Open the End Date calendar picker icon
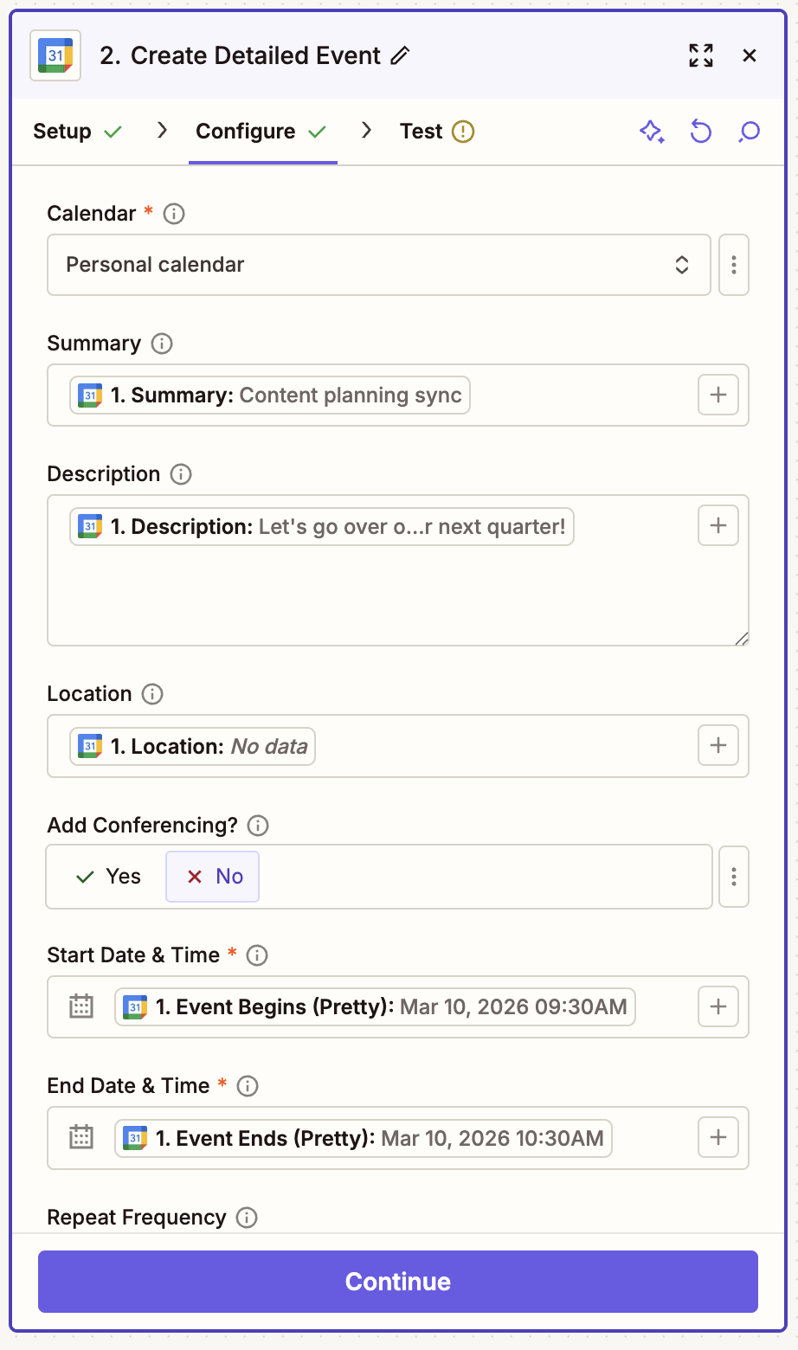Viewport: 798px width, 1350px height. (80, 1137)
